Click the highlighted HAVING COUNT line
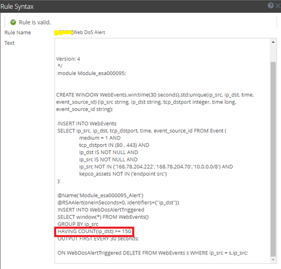The image size is (281, 269). (94, 231)
